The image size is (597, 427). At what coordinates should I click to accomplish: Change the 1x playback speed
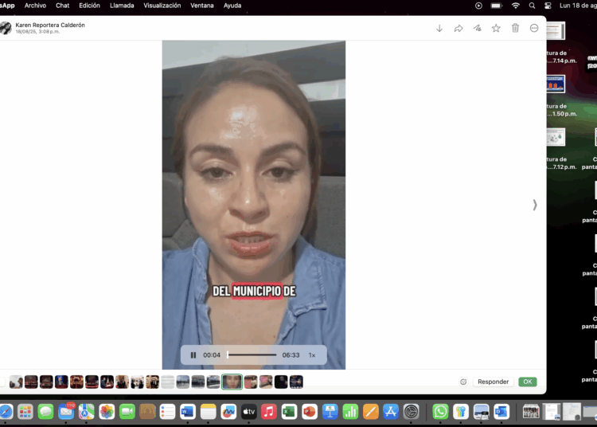(x=312, y=355)
